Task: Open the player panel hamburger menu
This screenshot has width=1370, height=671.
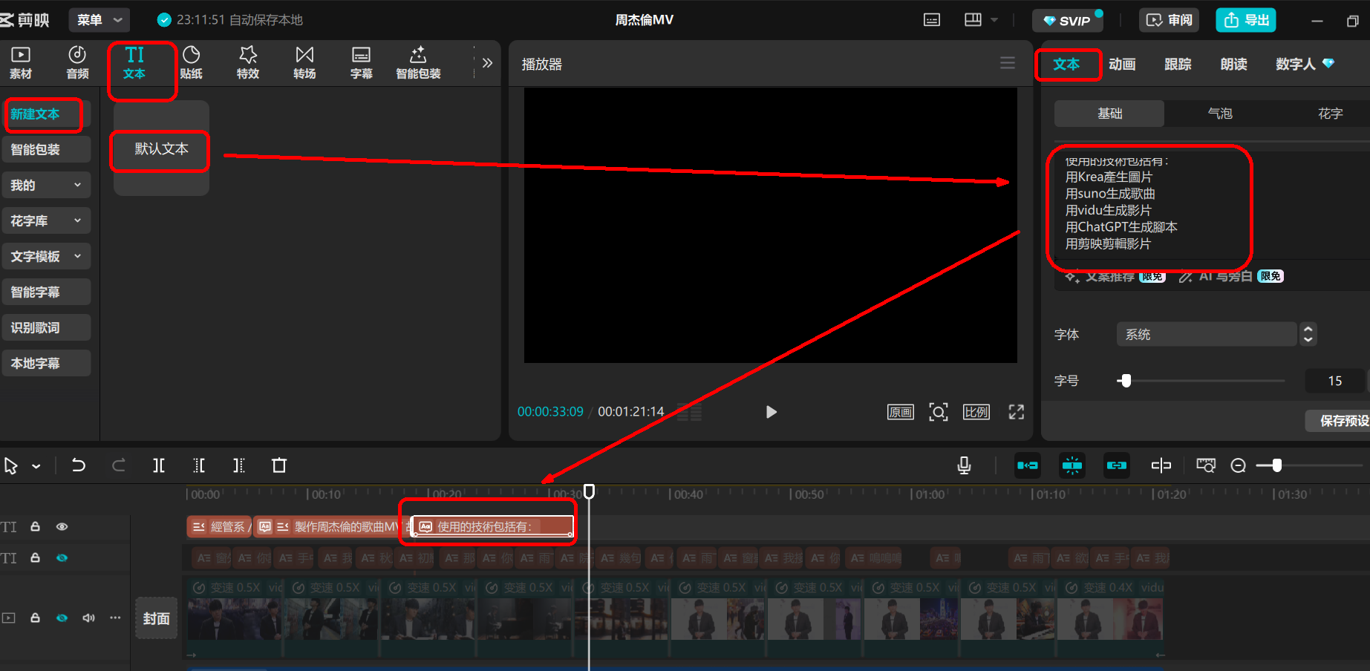Action: click(x=1008, y=63)
